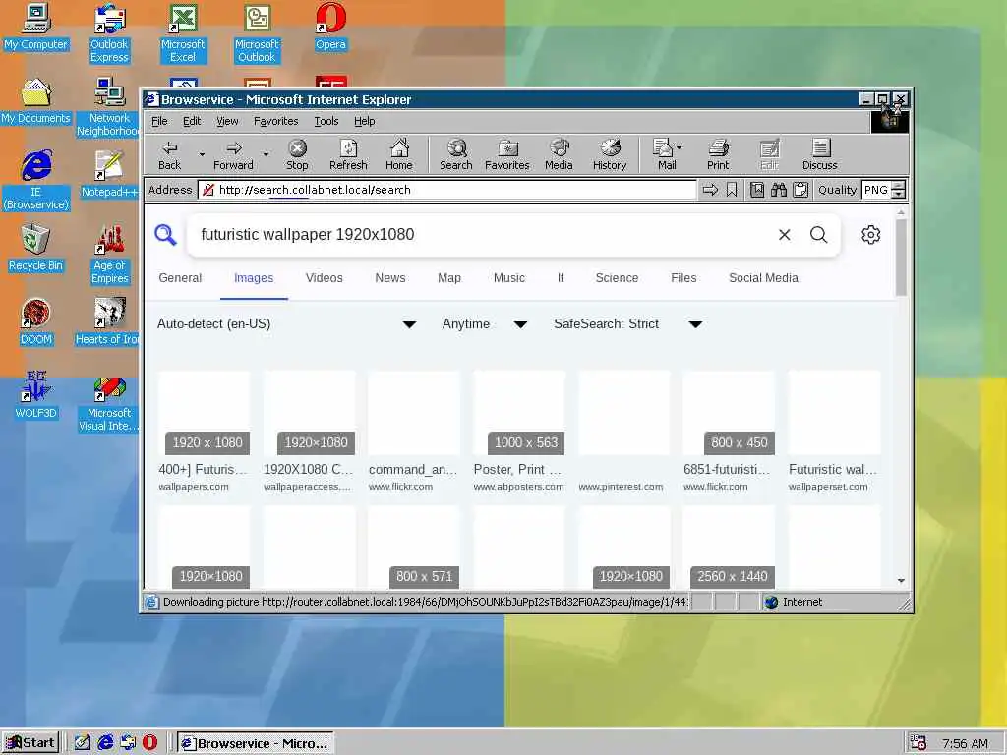Select Notepad++ desktop shortcut
Viewport: 1007px width, 755px height.
click(x=109, y=175)
